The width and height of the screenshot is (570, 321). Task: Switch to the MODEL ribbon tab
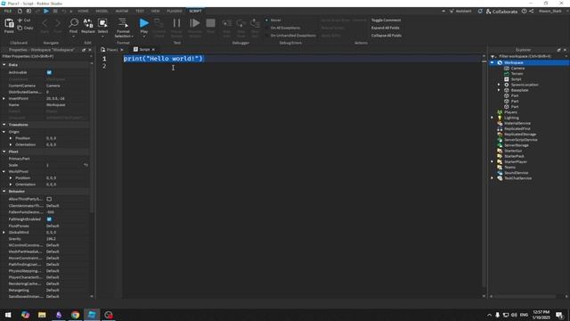(102, 12)
